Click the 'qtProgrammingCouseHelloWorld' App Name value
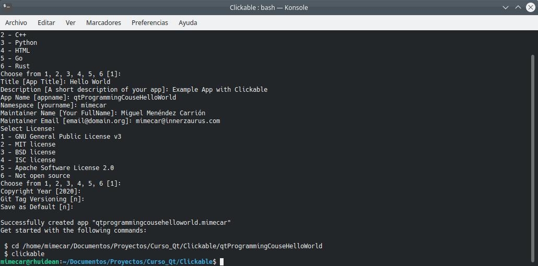The image size is (538, 266). [x=125, y=98]
